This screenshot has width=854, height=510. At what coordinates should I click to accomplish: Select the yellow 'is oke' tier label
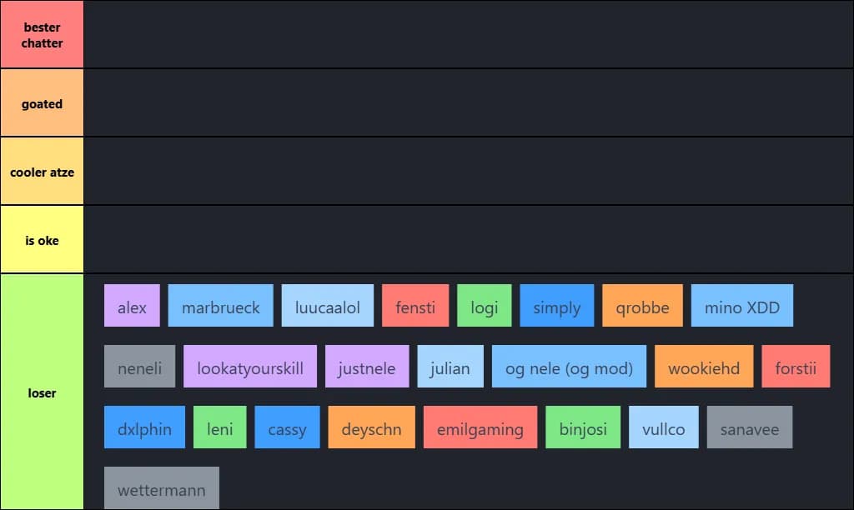click(x=42, y=240)
